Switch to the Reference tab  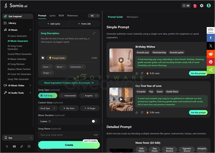click(72, 16)
